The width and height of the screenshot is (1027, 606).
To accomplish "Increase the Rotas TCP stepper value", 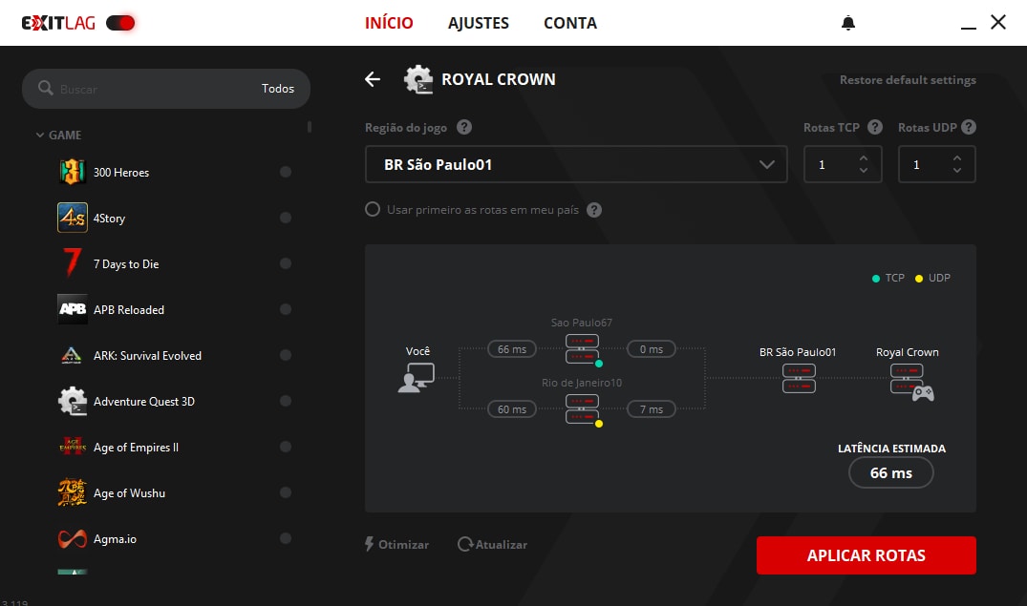I will click(x=864, y=158).
